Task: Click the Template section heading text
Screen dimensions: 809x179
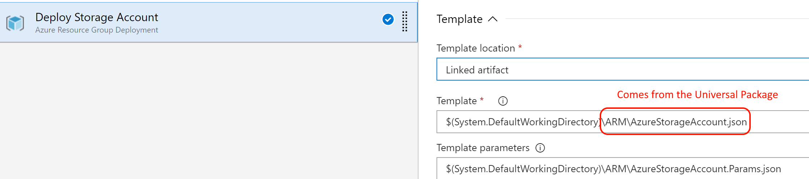Action: point(459,19)
